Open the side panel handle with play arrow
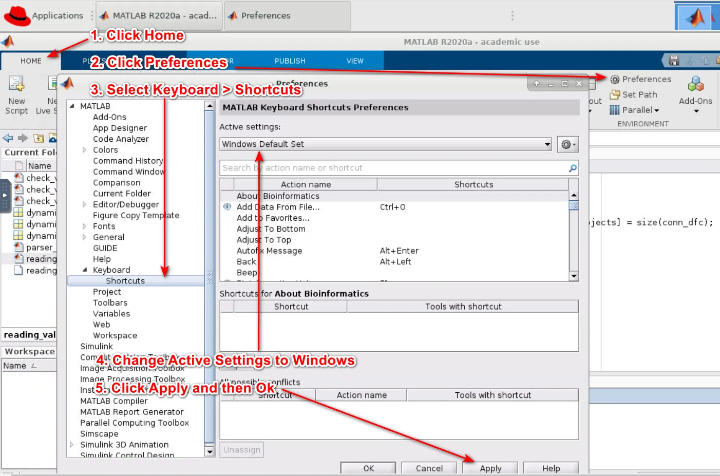This screenshot has width=720, height=476. (5, 195)
